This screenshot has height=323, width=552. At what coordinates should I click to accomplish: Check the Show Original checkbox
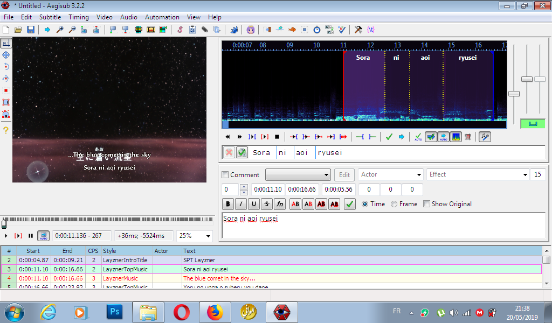427,204
